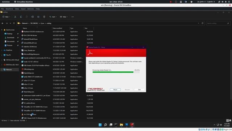The height and width of the screenshot is (131, 232).
Task: Click Network breadcrumb in address bar
Action: coord(25,23)
